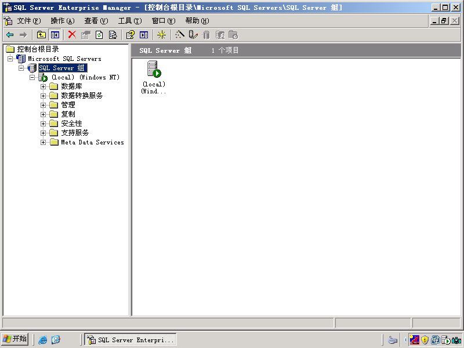Click the second quick launch icon
Viewport: 464px width, 348px height.
[56, 340]
